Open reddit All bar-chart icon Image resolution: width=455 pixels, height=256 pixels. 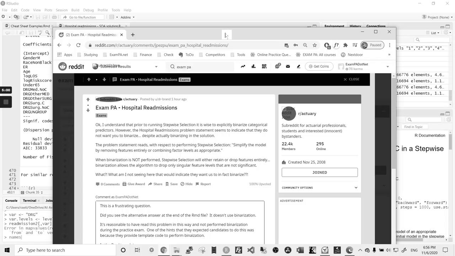253,66
